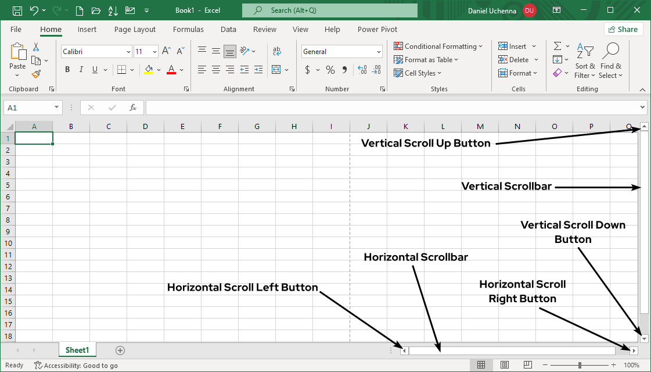Open Conditional Formatting options
The height and width of the screenshot is (372, 651).
coord(438,46)
